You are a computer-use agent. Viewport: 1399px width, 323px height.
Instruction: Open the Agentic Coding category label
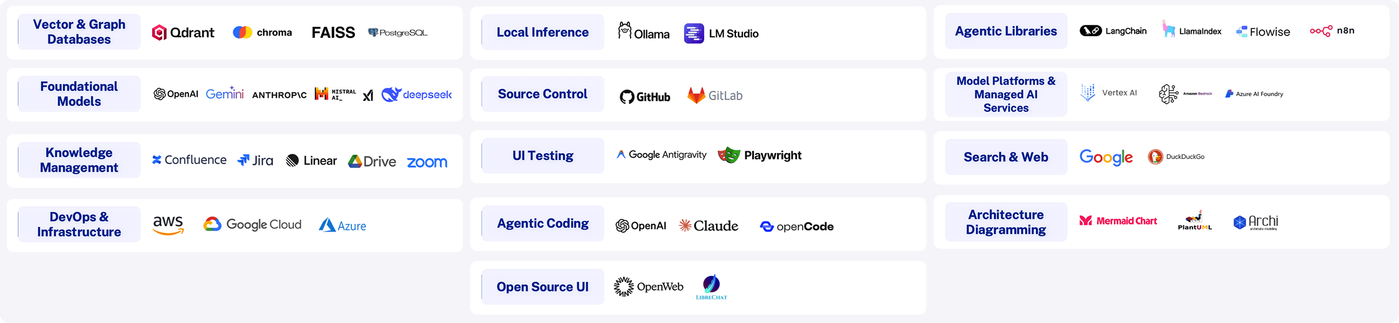coord(543,223)
